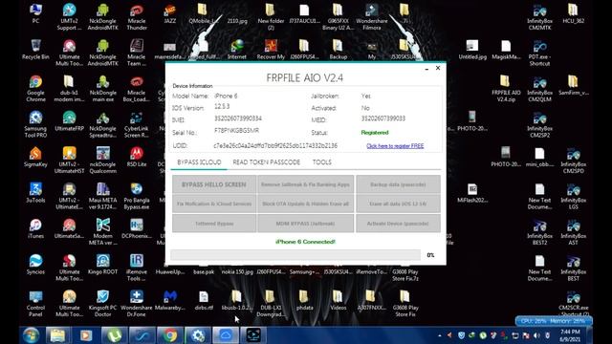The height and width of the screenshot is (344, 612).
Task: Click the CPU Memory usage widget
Action: [x=554, y=321]
